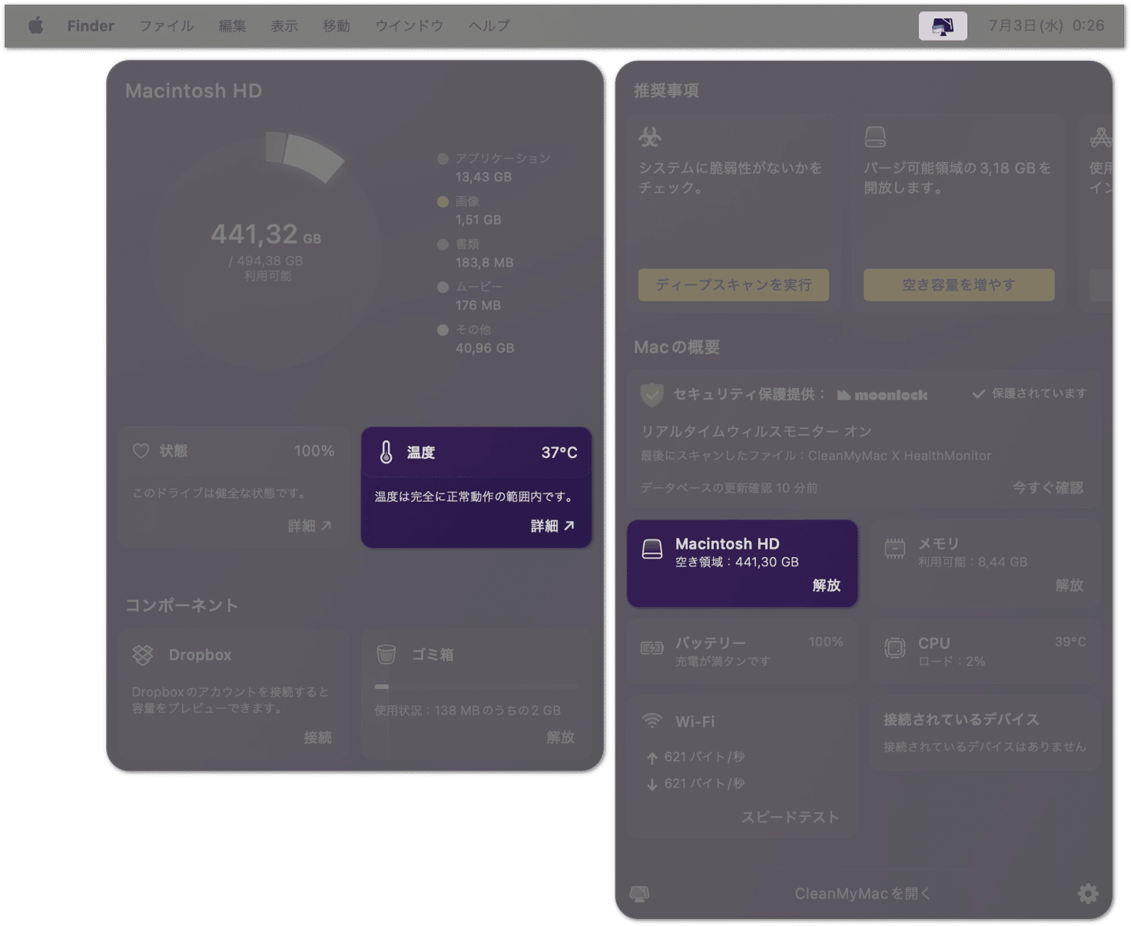Viewport: 1131px width, 926px height.
Task: Open the ファイル menu
Action: click(166, 25)
